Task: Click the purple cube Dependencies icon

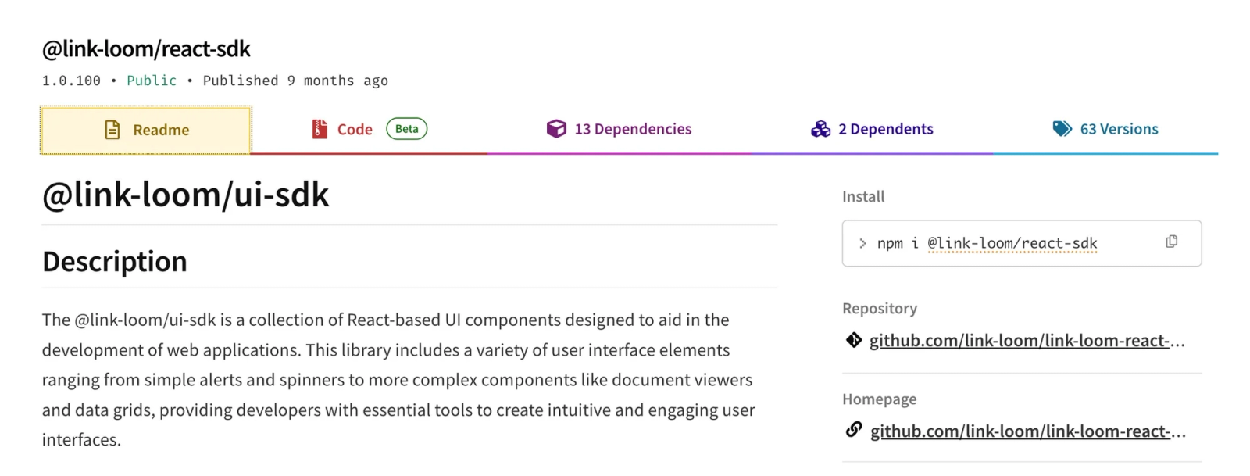Action: click(x=556, y=129)
